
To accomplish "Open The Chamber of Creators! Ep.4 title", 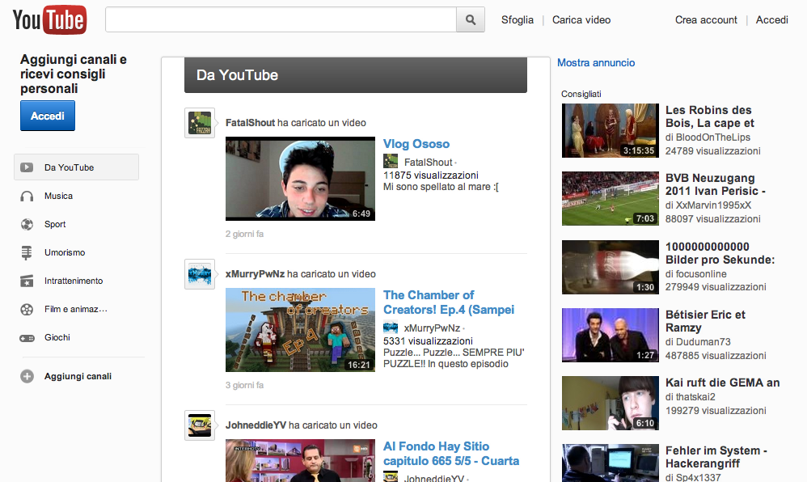I will click(x=449, y=302).
